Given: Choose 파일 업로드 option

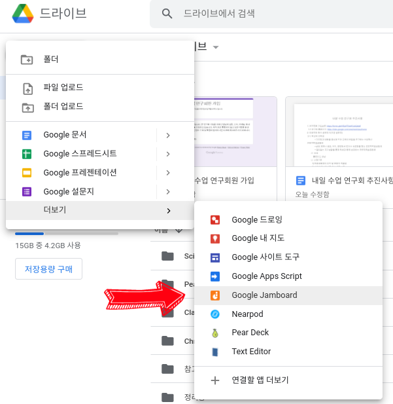Looking at the screenshot, I should pyautogui.click(x=100, y=87).
